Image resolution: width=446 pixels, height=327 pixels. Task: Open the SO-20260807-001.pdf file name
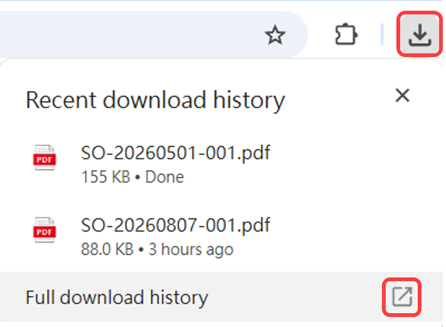(175, 225)
